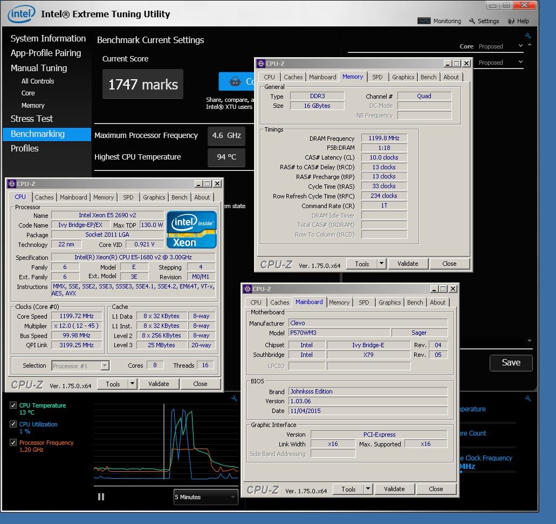The height and width of the screenshot is (524, 556).
Task: Disable the Processor Frequency checkbox
Action: pos(13,443)
